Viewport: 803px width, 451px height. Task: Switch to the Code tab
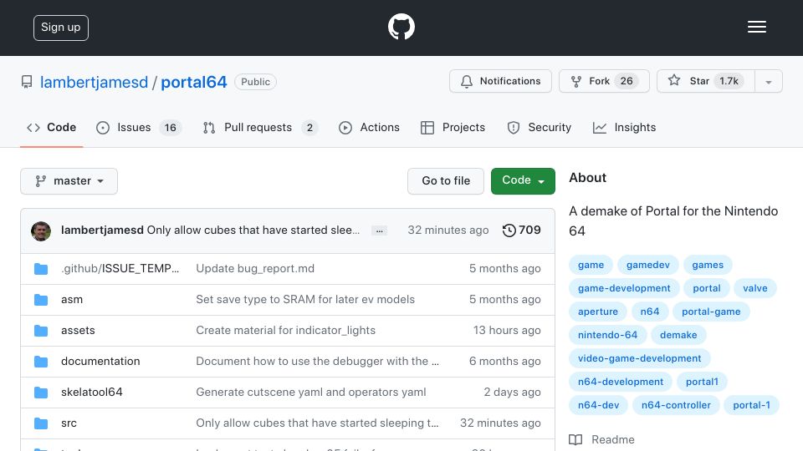(x=51, y=127)
